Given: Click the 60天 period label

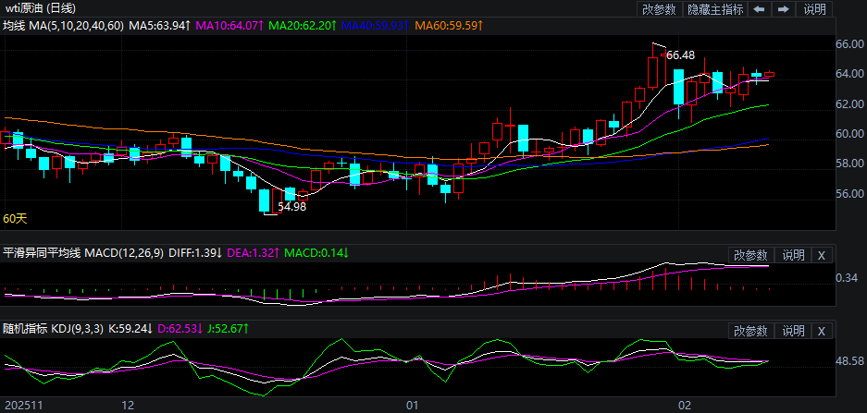Looking at the screenshot, I should [16, 219].
